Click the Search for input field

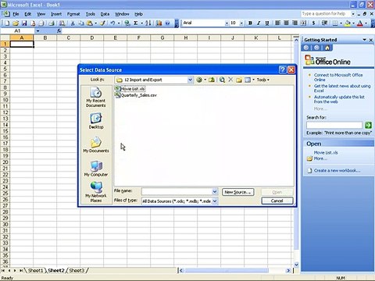point(334,126)
